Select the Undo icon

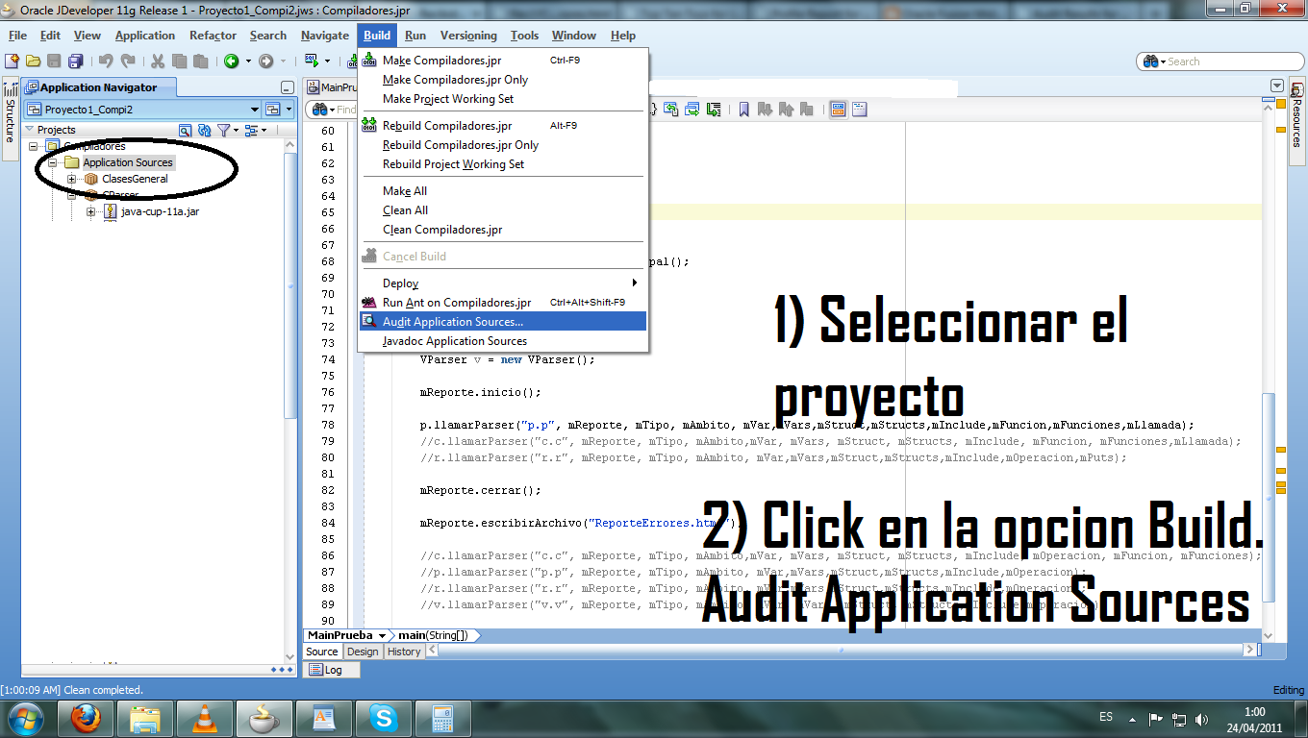[106, 61]
